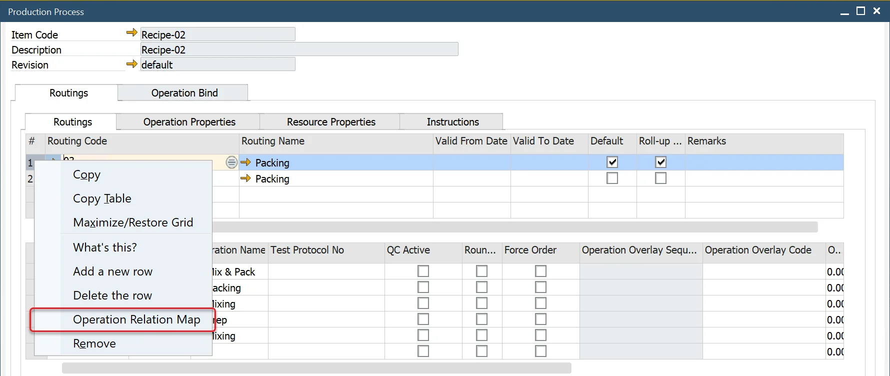Enable Roll-up checkbox in second routing row

tap(660, 178)
